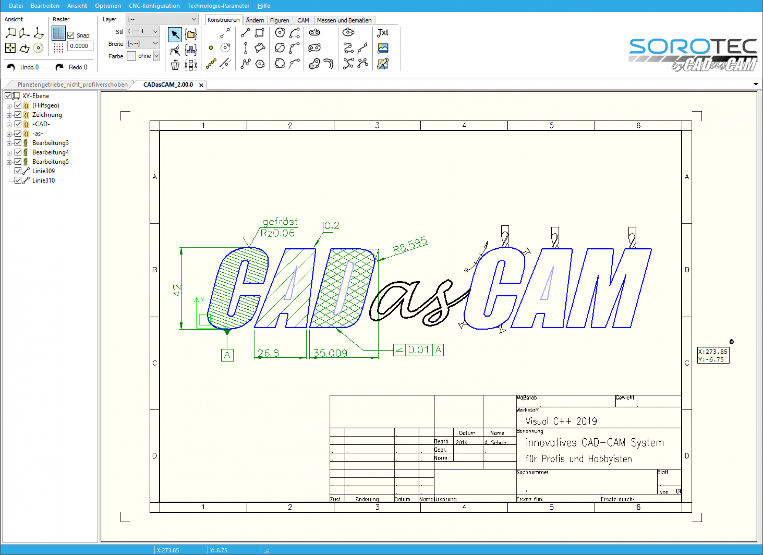
Task: Select the Txt text tool
Action: coord(383,33)
